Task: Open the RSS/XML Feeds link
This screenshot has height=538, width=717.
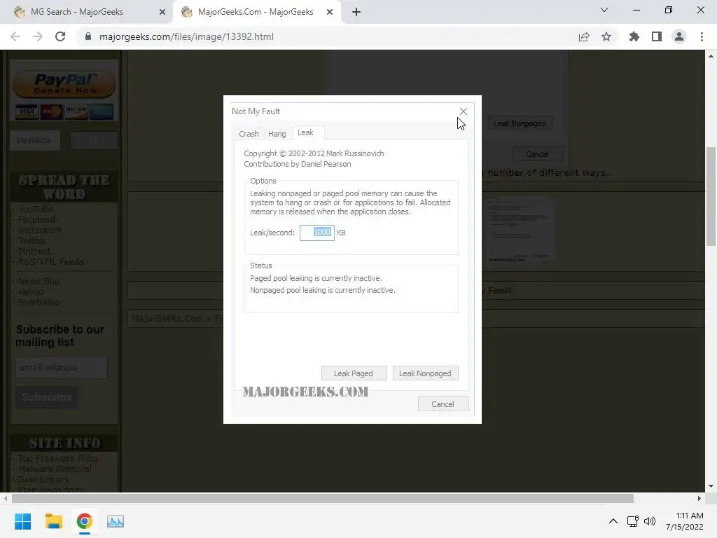Action: click(x=50, y=262)
